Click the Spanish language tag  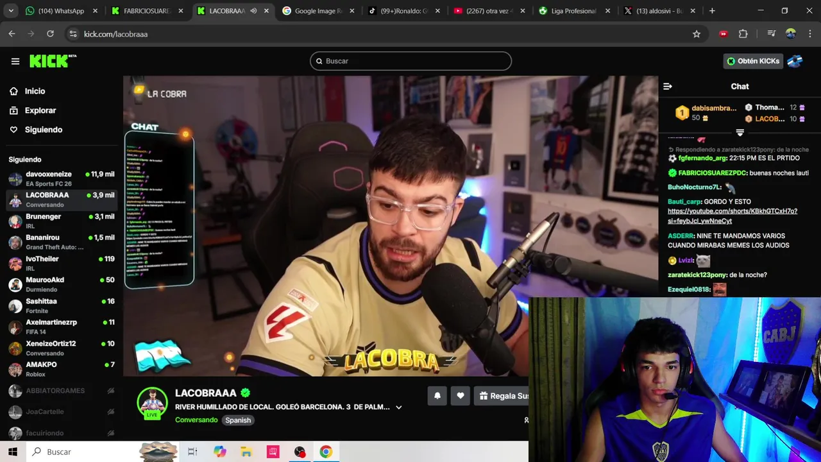point(238,420)
